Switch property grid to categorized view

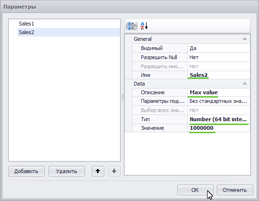pyautogui.click(x=132, y=26)
